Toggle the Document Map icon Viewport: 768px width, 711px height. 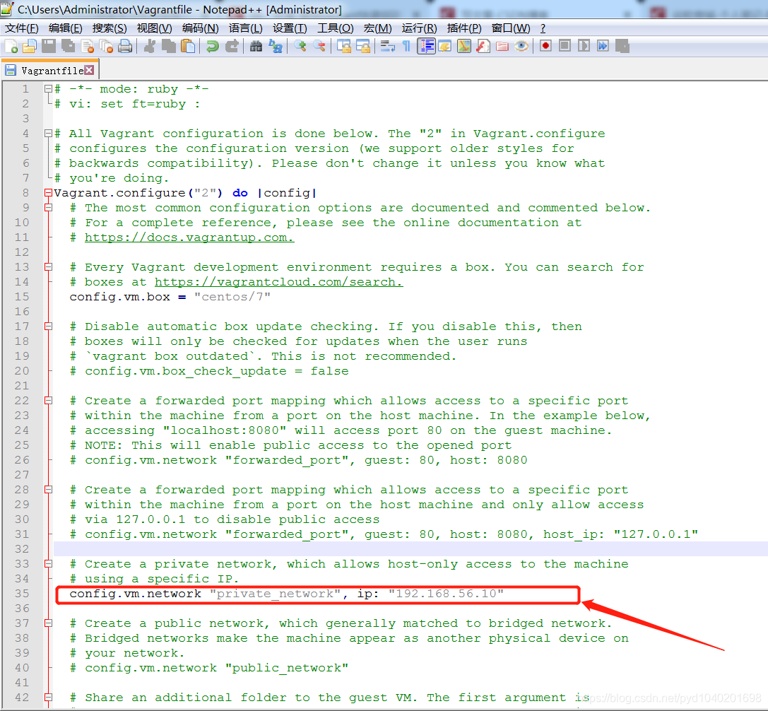pyautogui.click(x=463, y=46)
